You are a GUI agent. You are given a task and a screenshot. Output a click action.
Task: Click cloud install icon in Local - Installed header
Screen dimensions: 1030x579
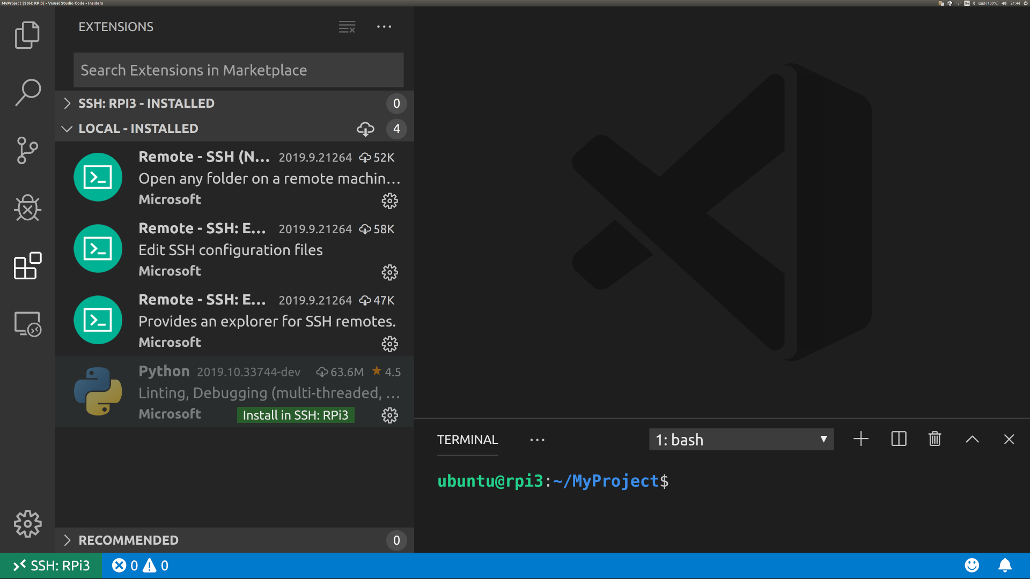pyautogui.click(x=365, y=129)
